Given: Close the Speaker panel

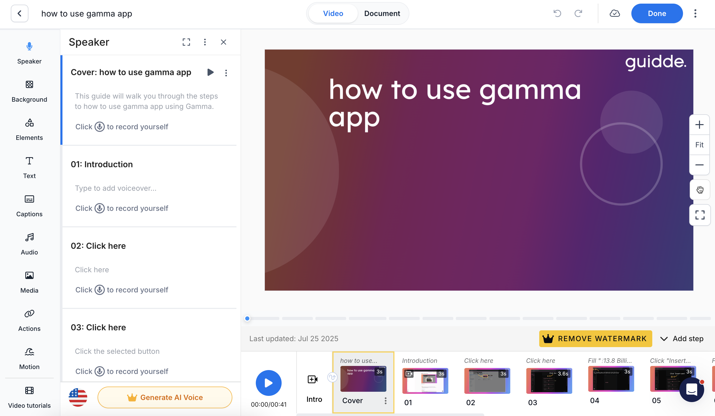Looking at the screenshot, I should point(224,42).
